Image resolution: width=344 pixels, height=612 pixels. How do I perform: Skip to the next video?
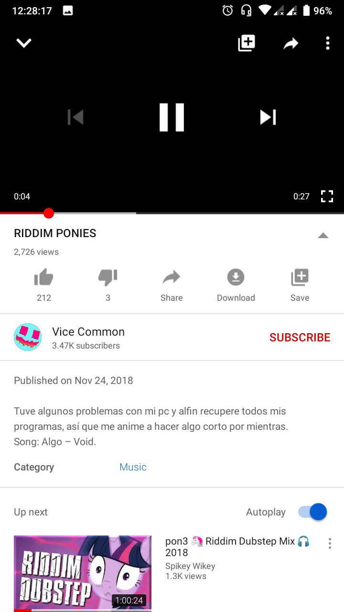[268, 117]
